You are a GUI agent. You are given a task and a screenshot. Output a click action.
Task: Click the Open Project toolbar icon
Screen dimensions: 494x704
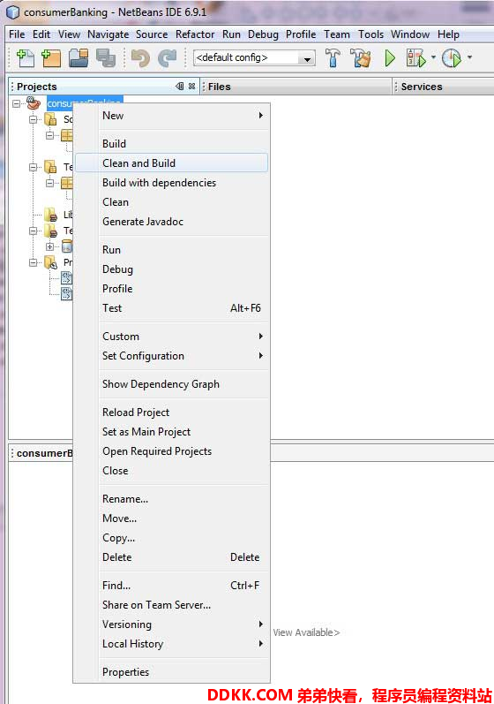click(79, 58)
